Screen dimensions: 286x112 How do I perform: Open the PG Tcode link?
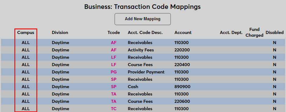pyautogui.click(x=114, y=72)
